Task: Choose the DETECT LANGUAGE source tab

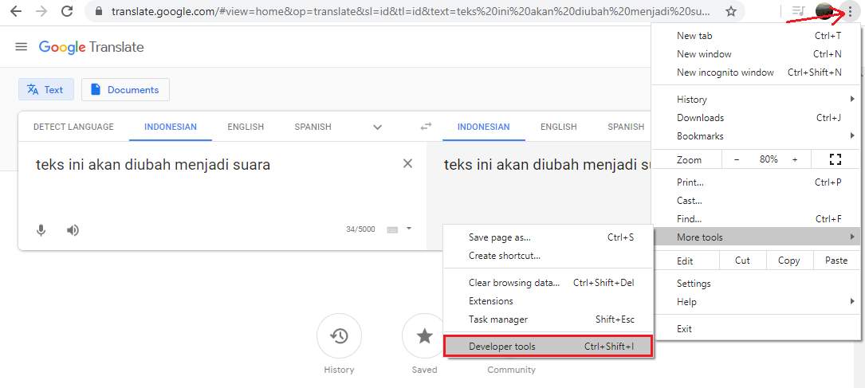Action: tap(73, 127)
